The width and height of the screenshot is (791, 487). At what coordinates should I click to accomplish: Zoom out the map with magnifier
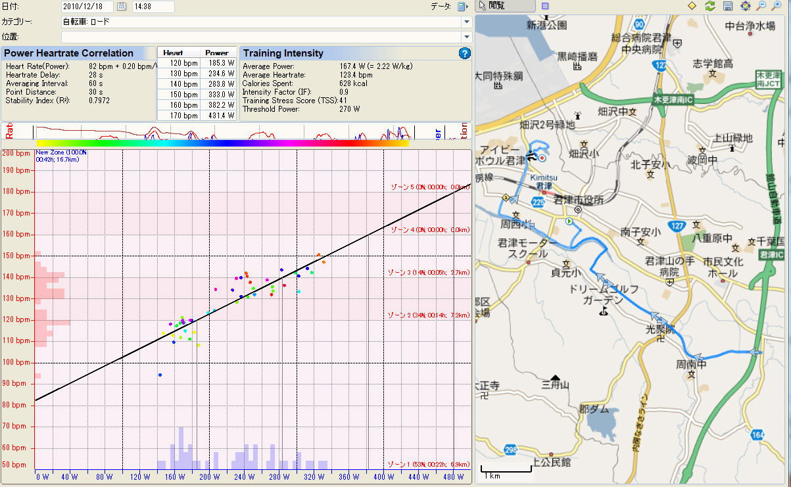[761, 6]
